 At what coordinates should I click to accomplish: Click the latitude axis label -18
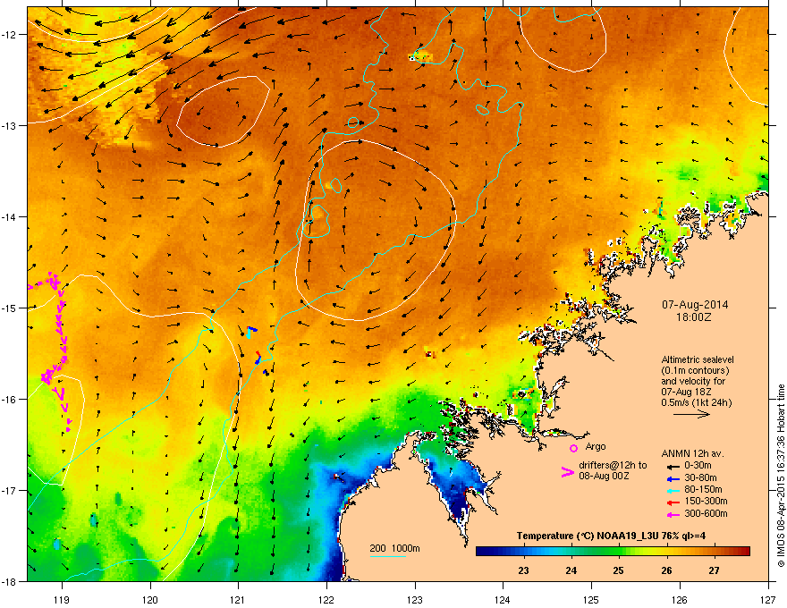10,581
